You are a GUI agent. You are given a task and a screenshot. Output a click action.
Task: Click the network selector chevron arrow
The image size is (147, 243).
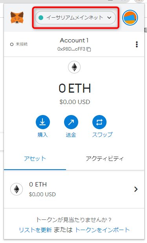pos(109,18)
